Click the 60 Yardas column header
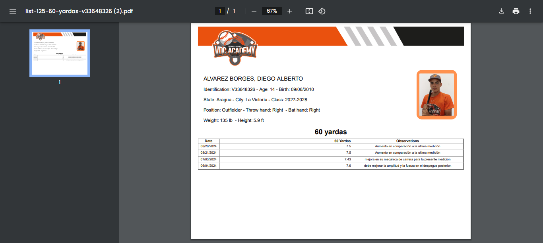This screenshot has width=543, height=243. [x=285, y=141]
